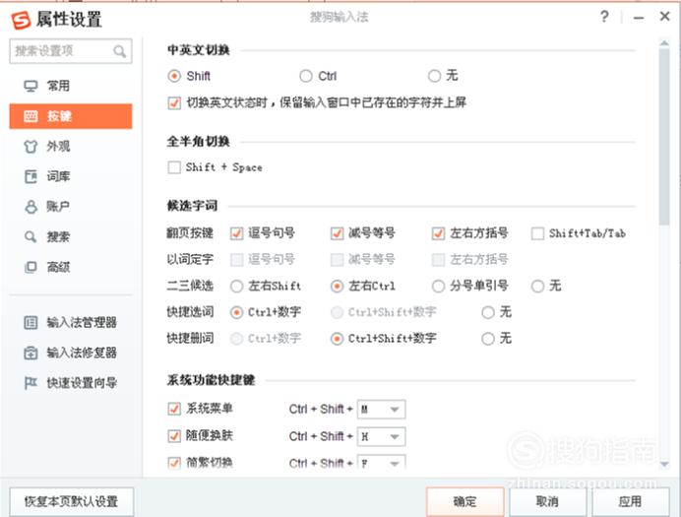Open help via the question mark icon
The width and height of the screenshot is (681, 517).
click(x=604, y=17)
